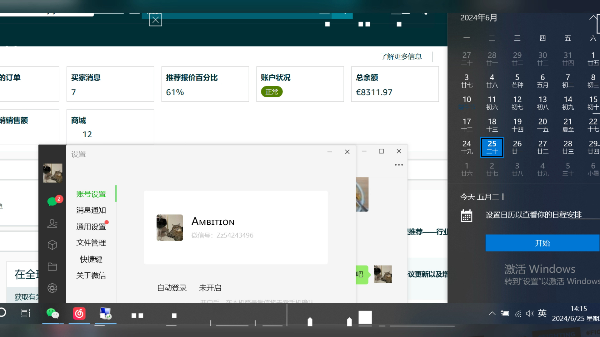Click the green chat message bubble 吧

pyautogui.click(x=362, y=274)
